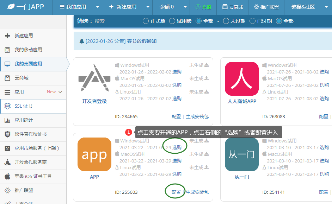Image resolution: width=332 pixels, height=204 pixels.
Task: Click Windows download icon for 开发者登录 app
Action: pyautogui.click(x=207, y=65)
